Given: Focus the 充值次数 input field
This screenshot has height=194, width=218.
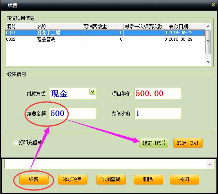Looking at the screenshot, I should 158,113.
